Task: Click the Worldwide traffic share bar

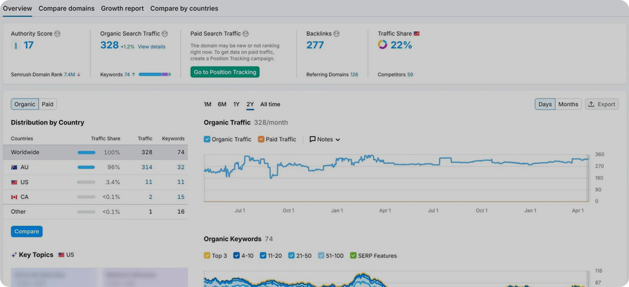Action: tap(87, 152)
